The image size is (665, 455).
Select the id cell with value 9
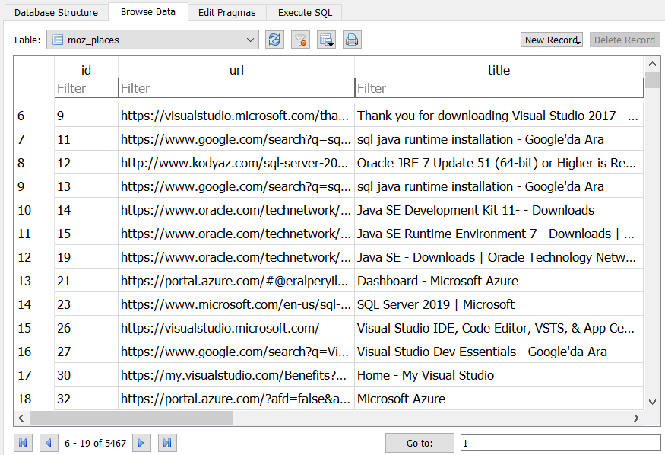coord(87,116)
